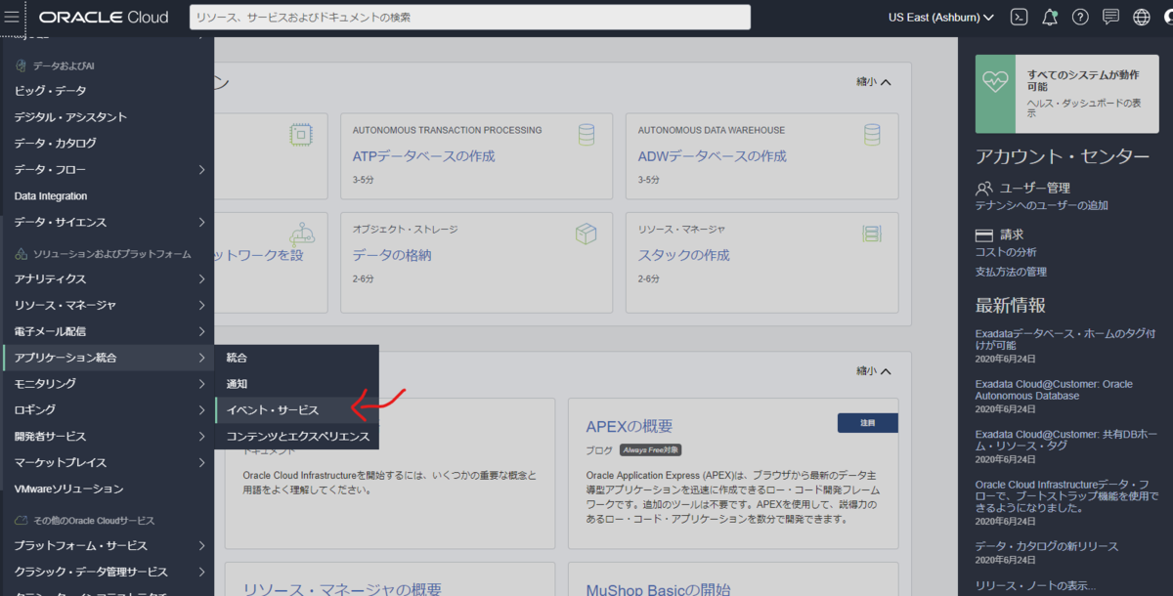Image resolution: width=1173 pixels, height=596 pixels.
Task: Click the cube icon in Object Storage card
Action: pos(586,233)
